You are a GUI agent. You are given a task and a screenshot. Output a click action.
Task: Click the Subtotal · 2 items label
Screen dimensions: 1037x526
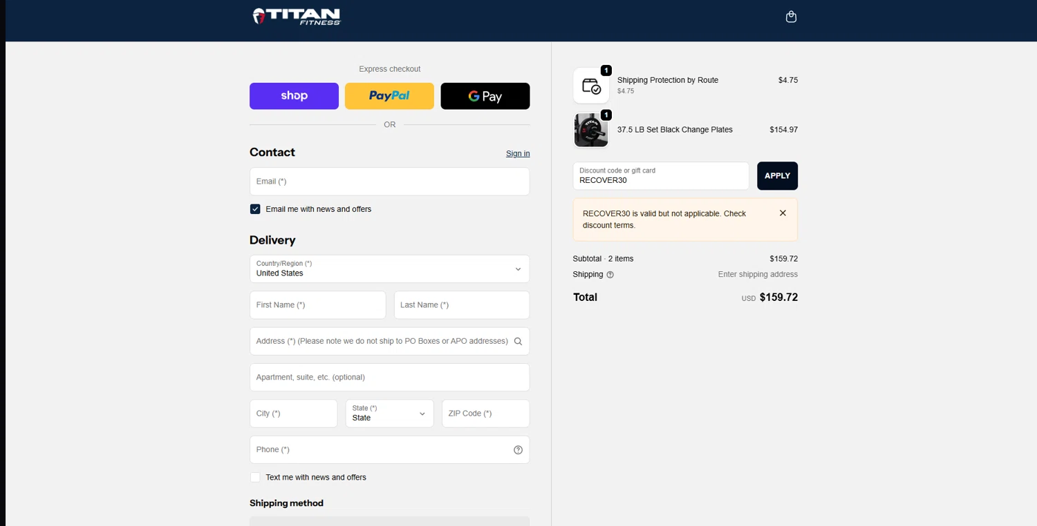[x=603, y=259]
